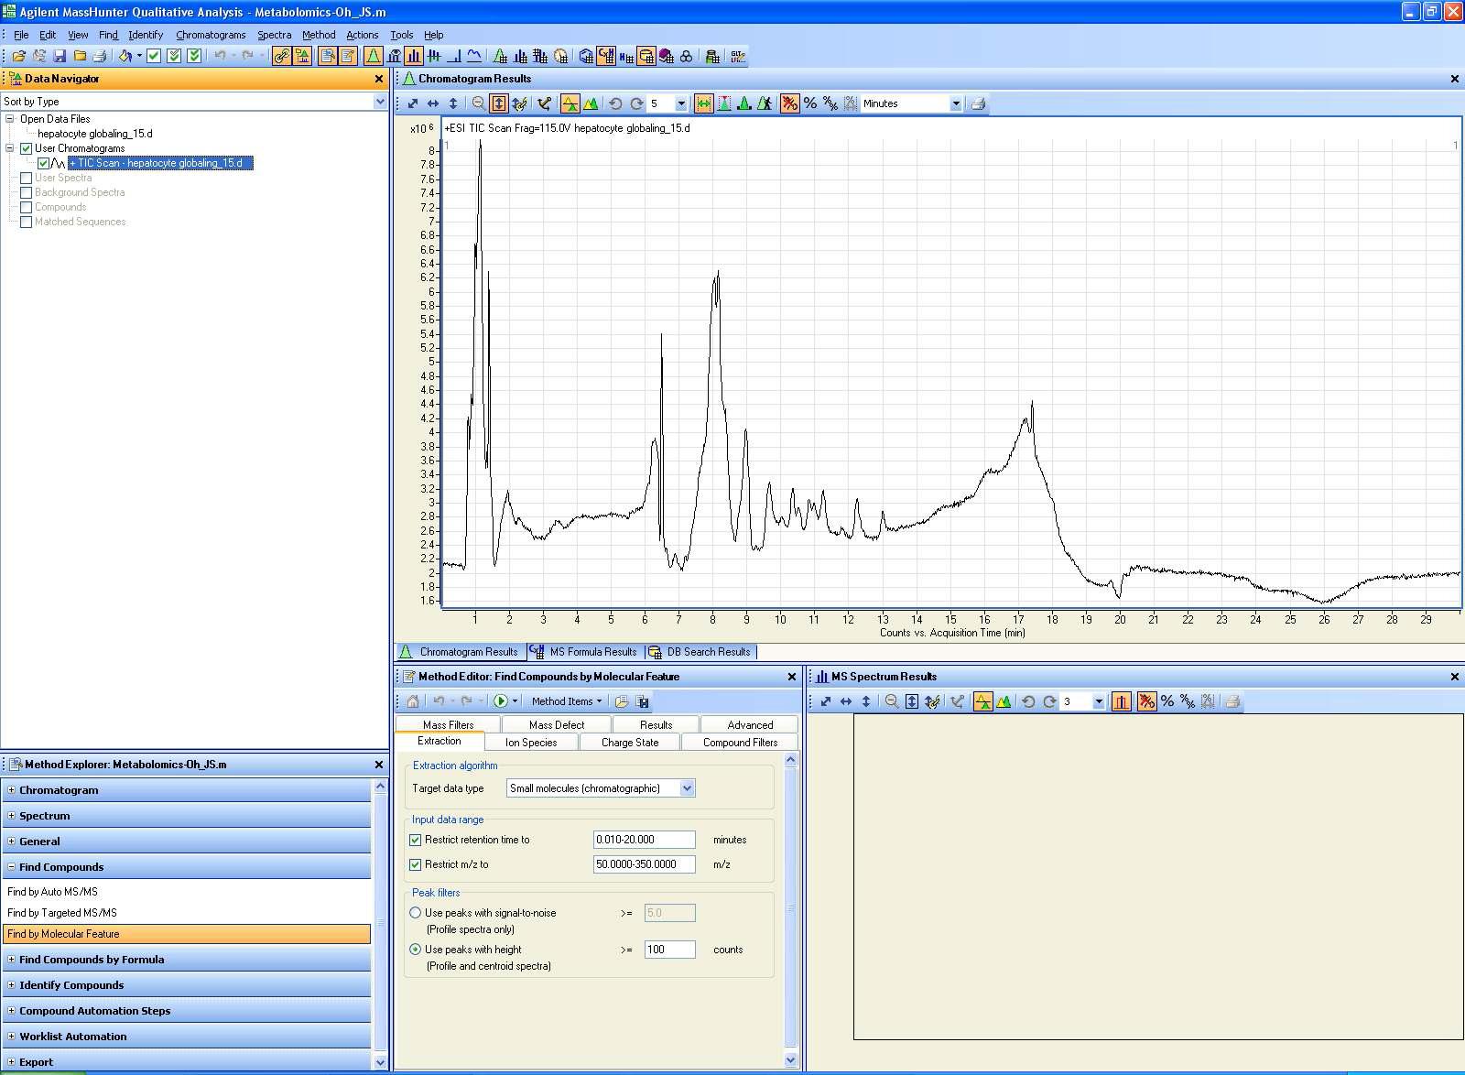Open chromatogram pane count dropdown showing 5
The width and height of the screenshot is (1465, 1075).
coord(681,103)
